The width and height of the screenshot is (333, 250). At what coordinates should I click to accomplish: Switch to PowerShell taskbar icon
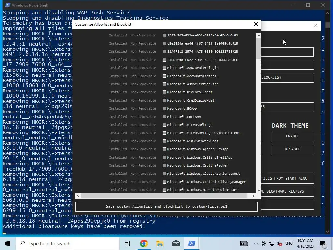click(x=192, y=243)
